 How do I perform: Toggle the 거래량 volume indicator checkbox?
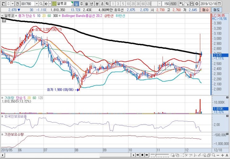(2, 98)
